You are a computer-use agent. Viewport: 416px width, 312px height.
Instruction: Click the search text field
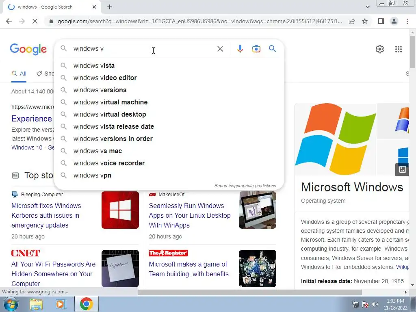tap(143, 49)
